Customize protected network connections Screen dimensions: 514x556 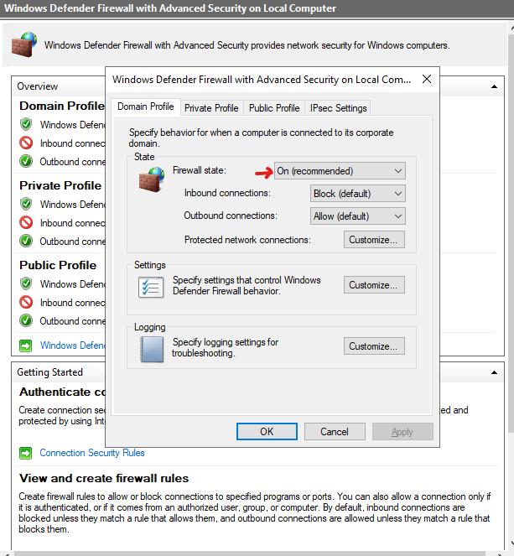pyautogui.click(x=374, y=240)
